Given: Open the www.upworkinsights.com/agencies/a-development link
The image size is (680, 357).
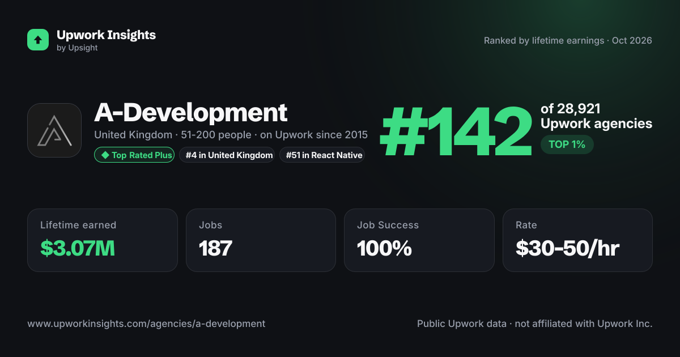Looking at the screenshot, I should 146,324.
